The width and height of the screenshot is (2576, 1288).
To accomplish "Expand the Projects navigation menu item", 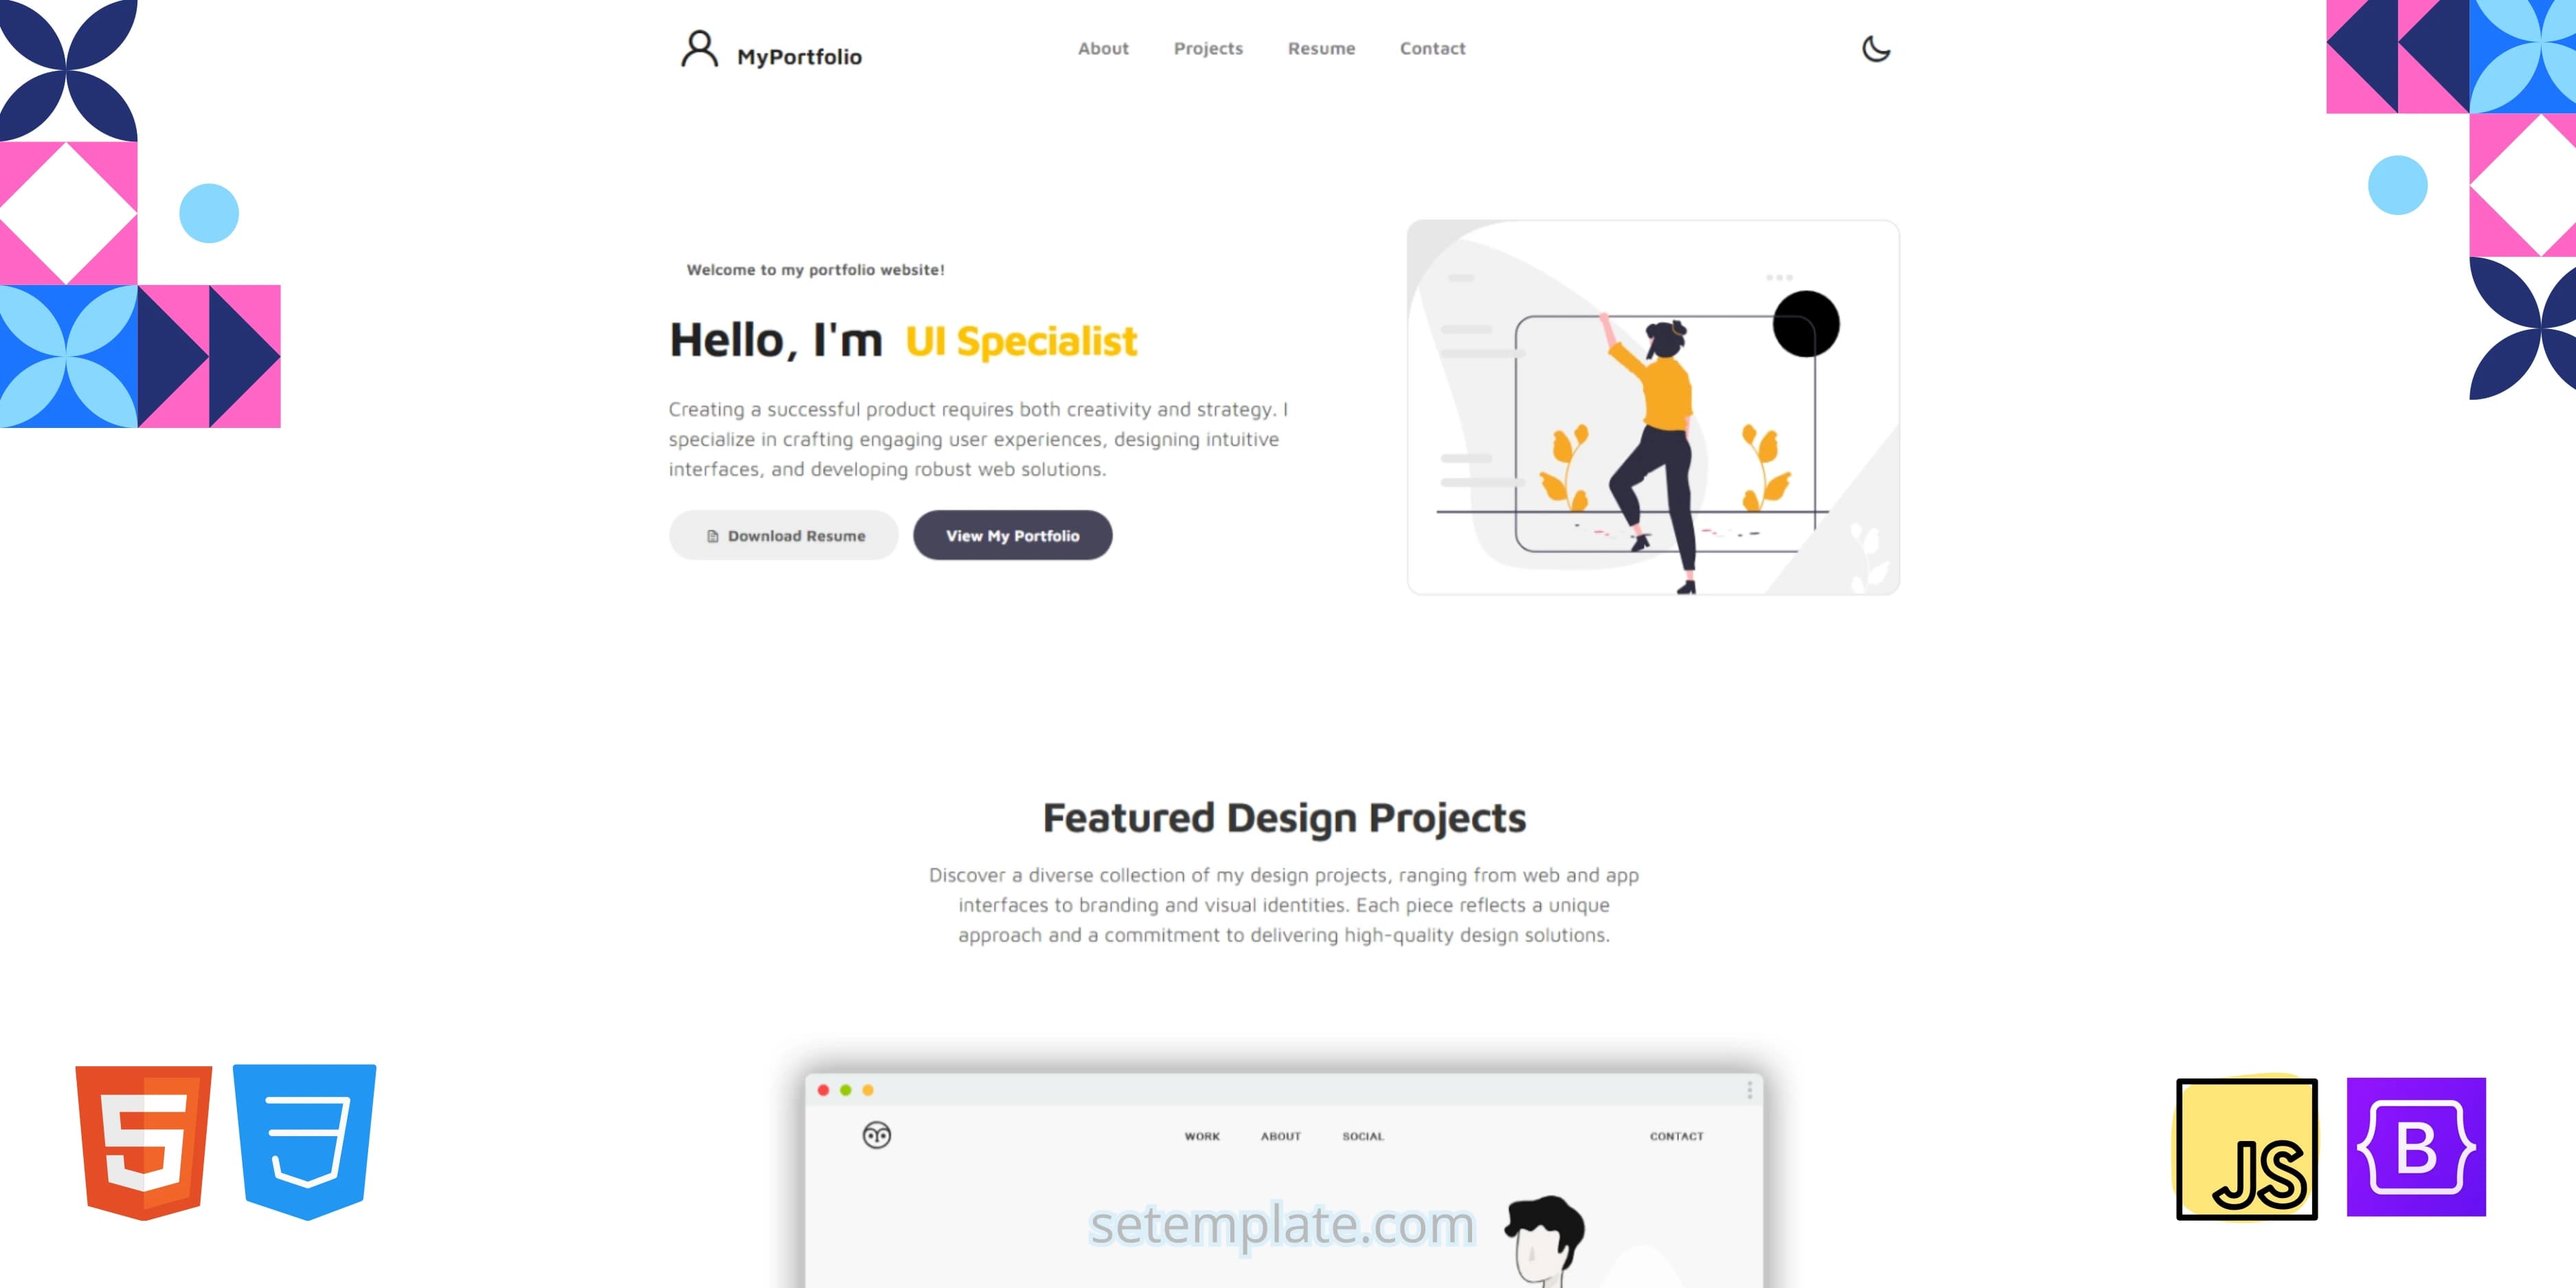I will pyautogui.click(x=1208, y=47).
